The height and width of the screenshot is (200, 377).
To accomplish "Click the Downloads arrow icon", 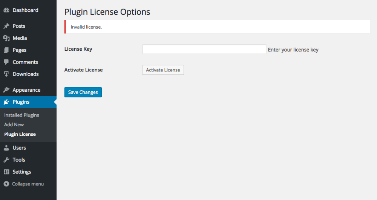I will pos(6,74).
